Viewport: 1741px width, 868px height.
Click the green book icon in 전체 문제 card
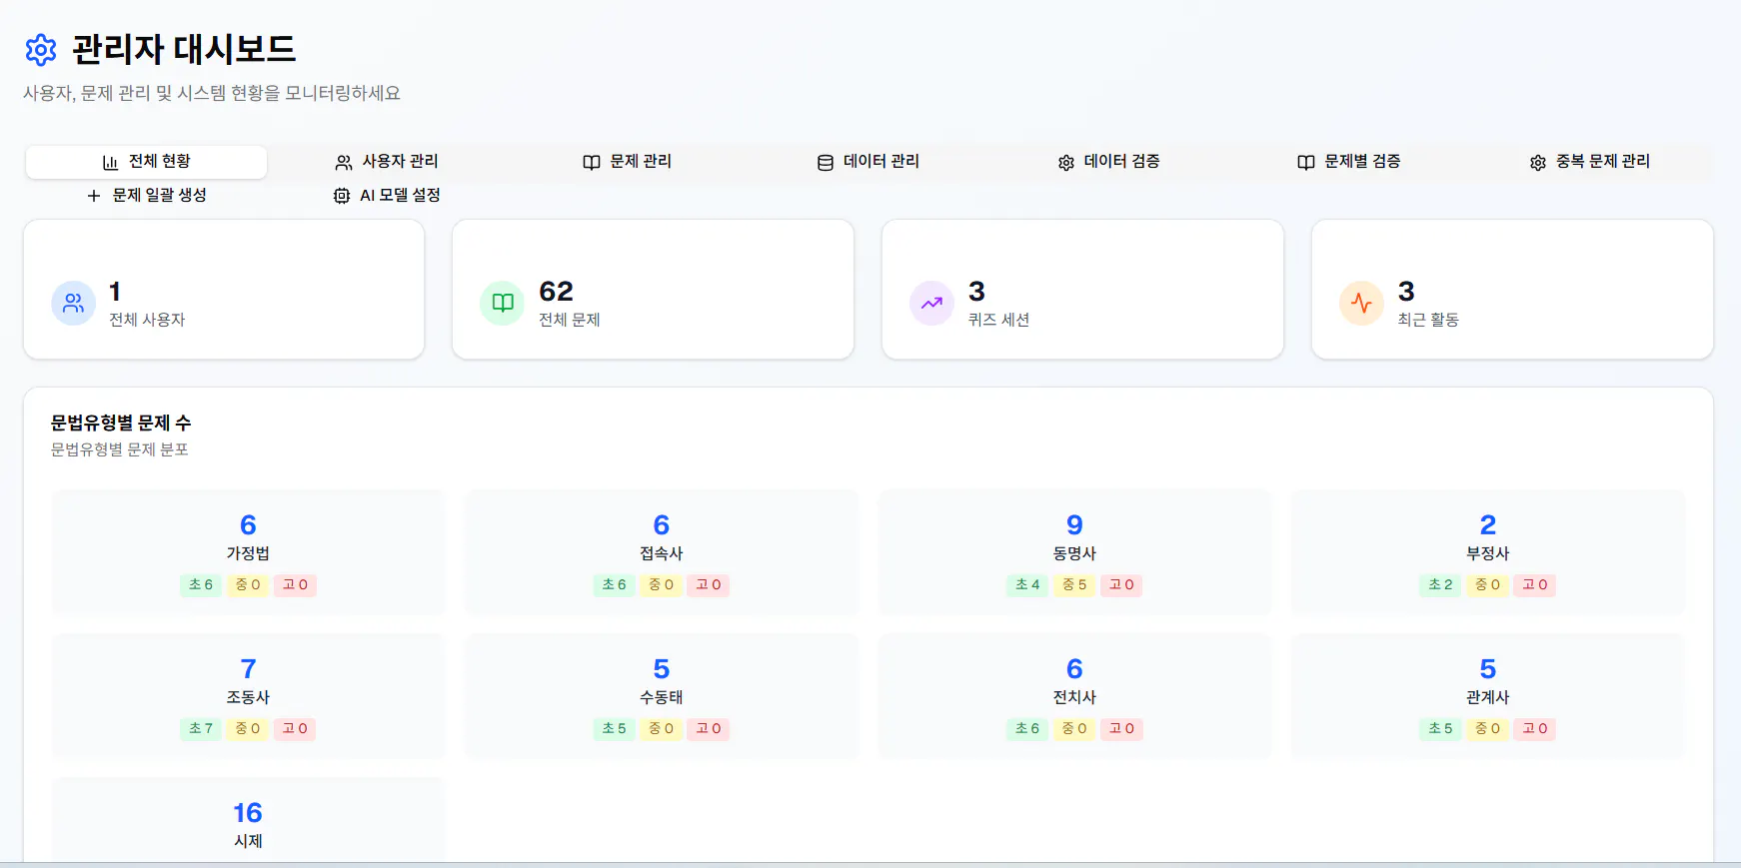(503, 304)
